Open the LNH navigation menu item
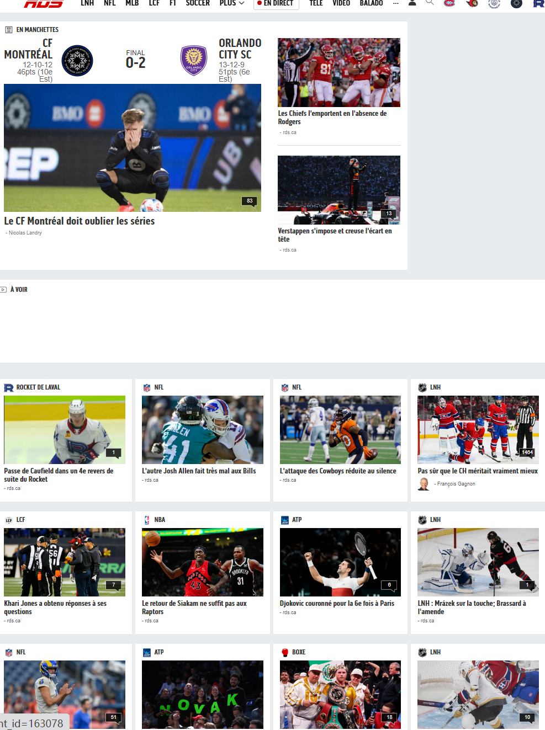The height and width of the screenshot is (730, 545). click(87, 3)
